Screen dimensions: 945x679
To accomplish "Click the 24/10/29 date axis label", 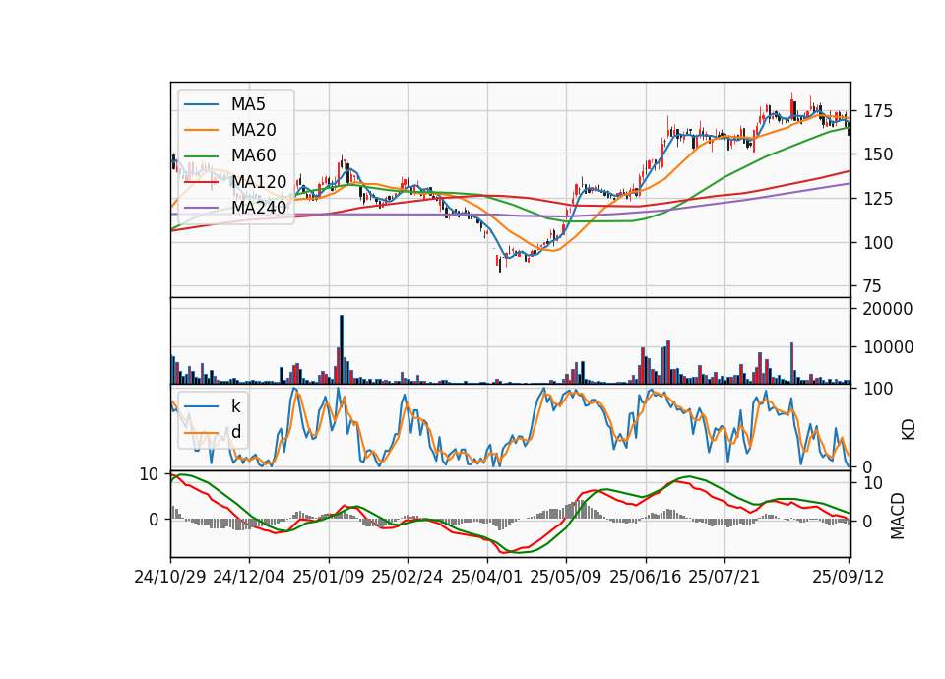I will pos(170,577).
